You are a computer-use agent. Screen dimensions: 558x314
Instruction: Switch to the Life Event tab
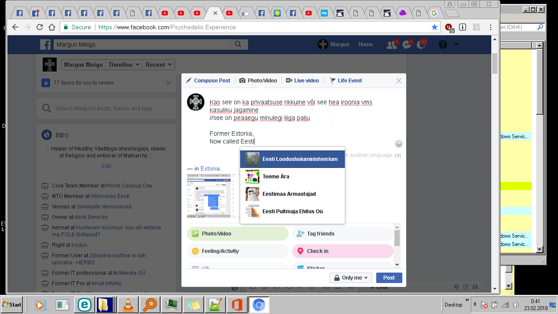point(346,81)
